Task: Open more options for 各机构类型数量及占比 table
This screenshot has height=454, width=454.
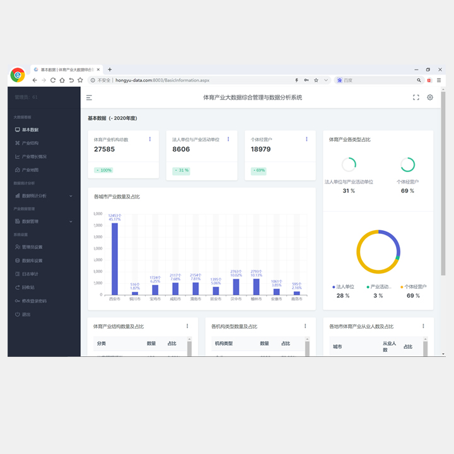Action: (x=305, y=326)
